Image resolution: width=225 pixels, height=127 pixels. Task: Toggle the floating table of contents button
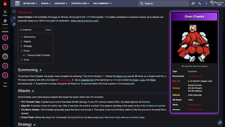coord(14,18)
